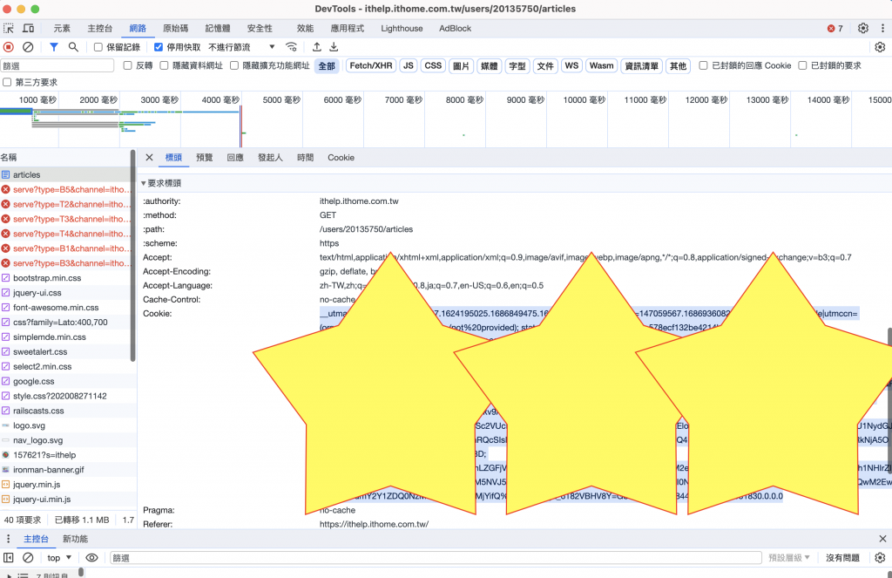892x578 pixels.
Task: Open the 不進行節流 throttling dropdown
Action: (x=241, y=47)
